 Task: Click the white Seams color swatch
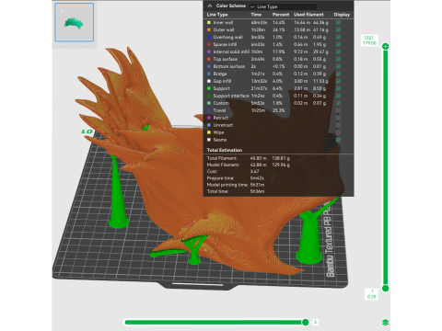pyautogui.click(x=209, y=140)
